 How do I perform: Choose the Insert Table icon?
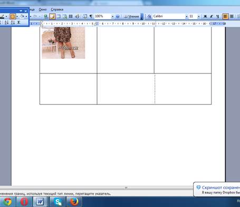click(x=59, y=16)
